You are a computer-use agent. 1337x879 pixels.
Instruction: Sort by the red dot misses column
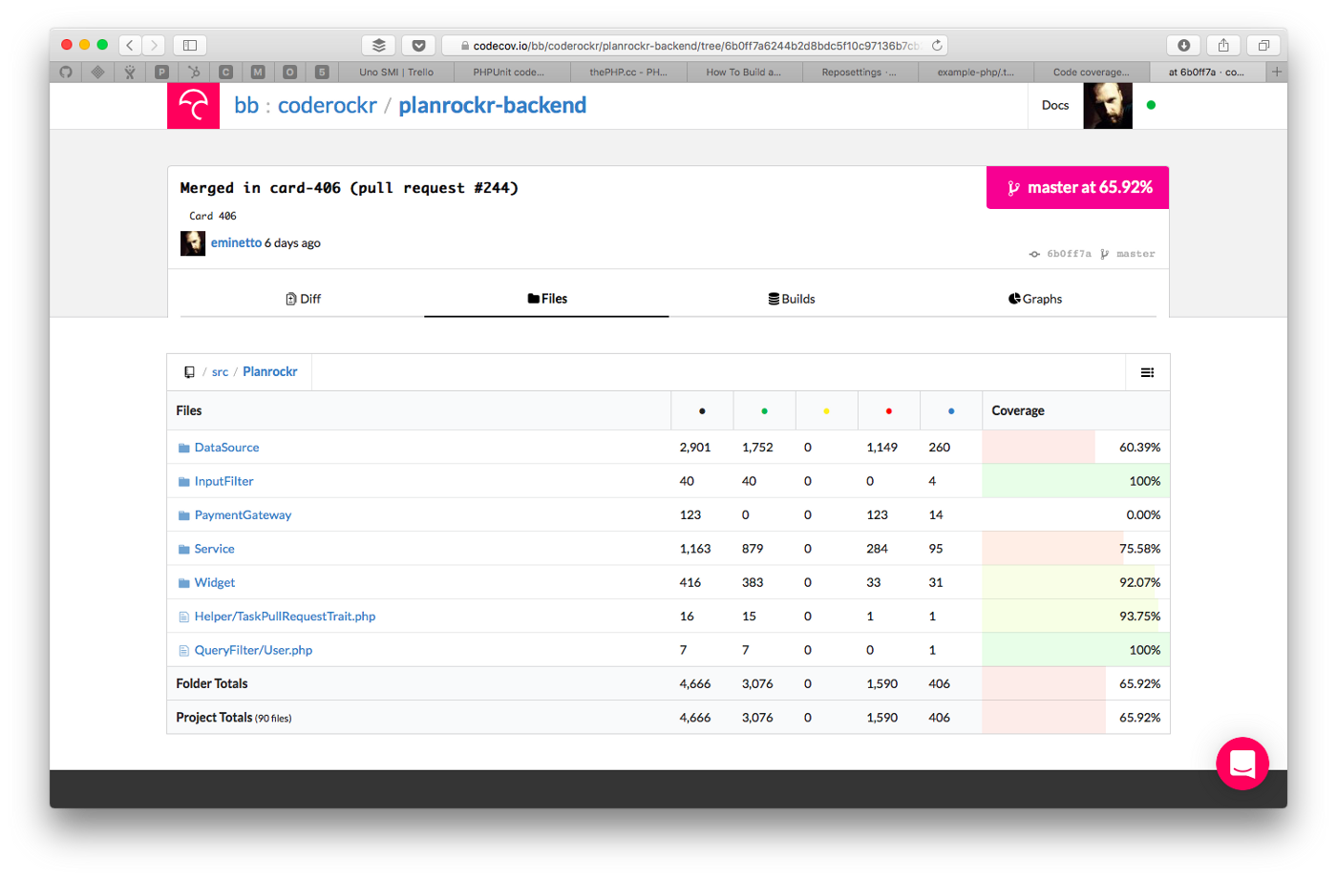point(889,411)
